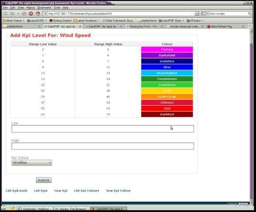
Task: Switch to the Closing the Form tab
Action: click(x=144, y=26)
